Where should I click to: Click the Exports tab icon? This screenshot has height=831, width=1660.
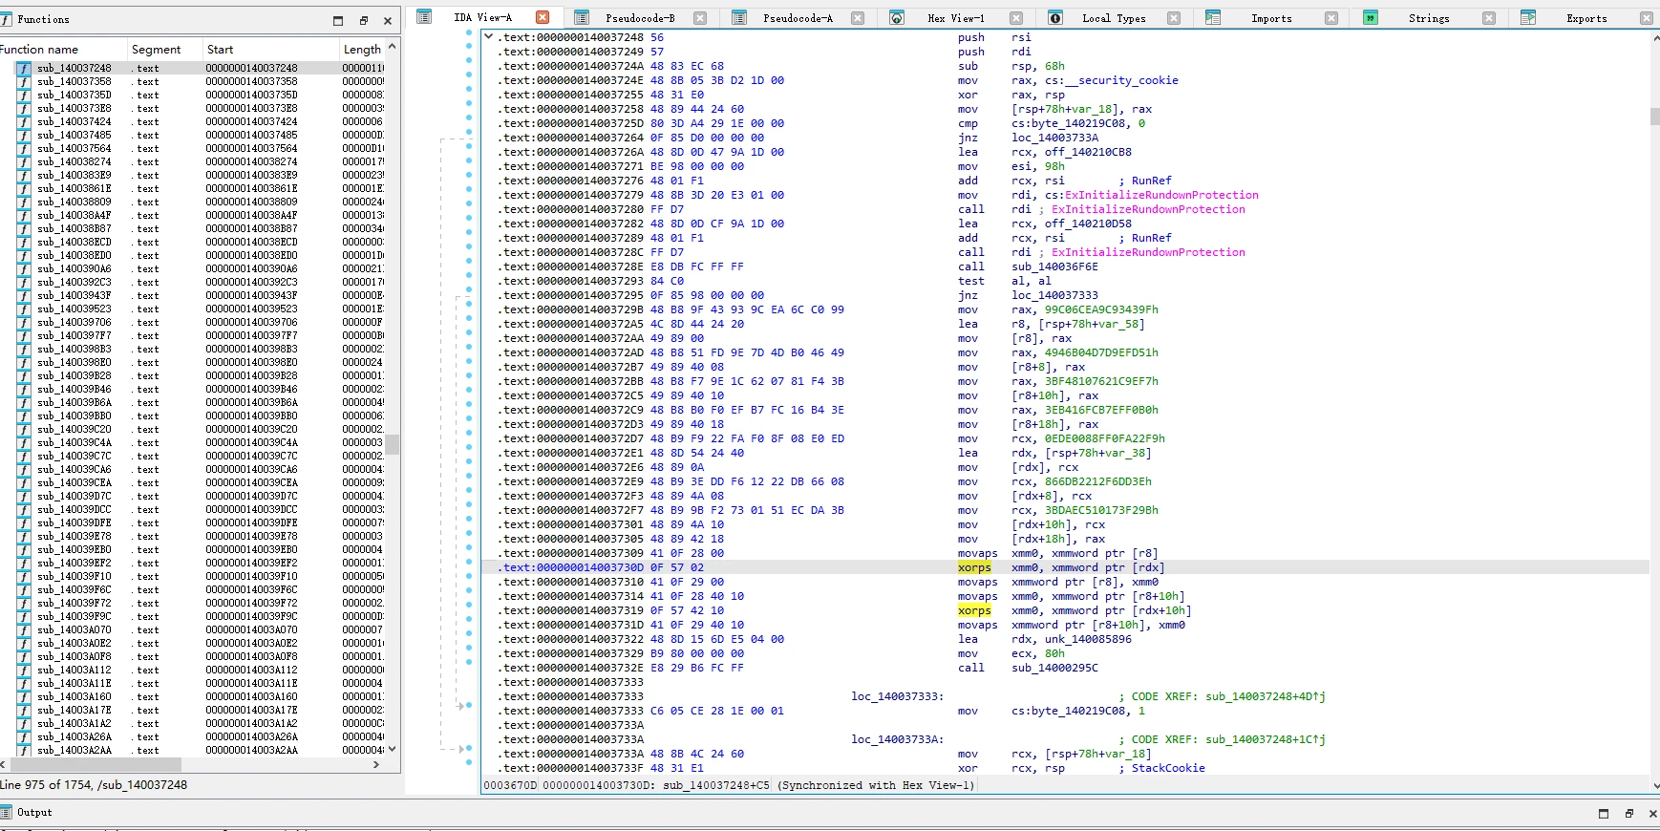pyautogui.click(x=1528, y=17)
